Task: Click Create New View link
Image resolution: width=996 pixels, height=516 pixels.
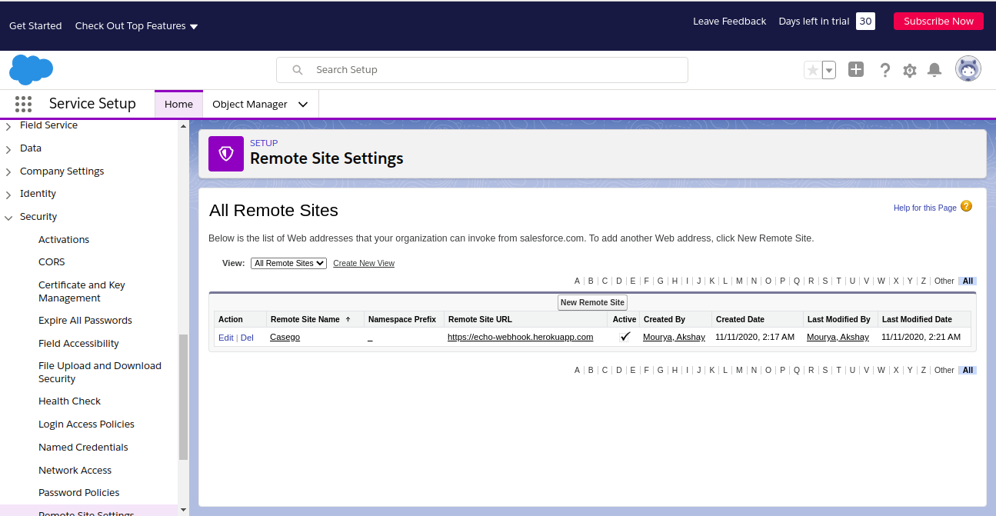Action: point(364,263)
